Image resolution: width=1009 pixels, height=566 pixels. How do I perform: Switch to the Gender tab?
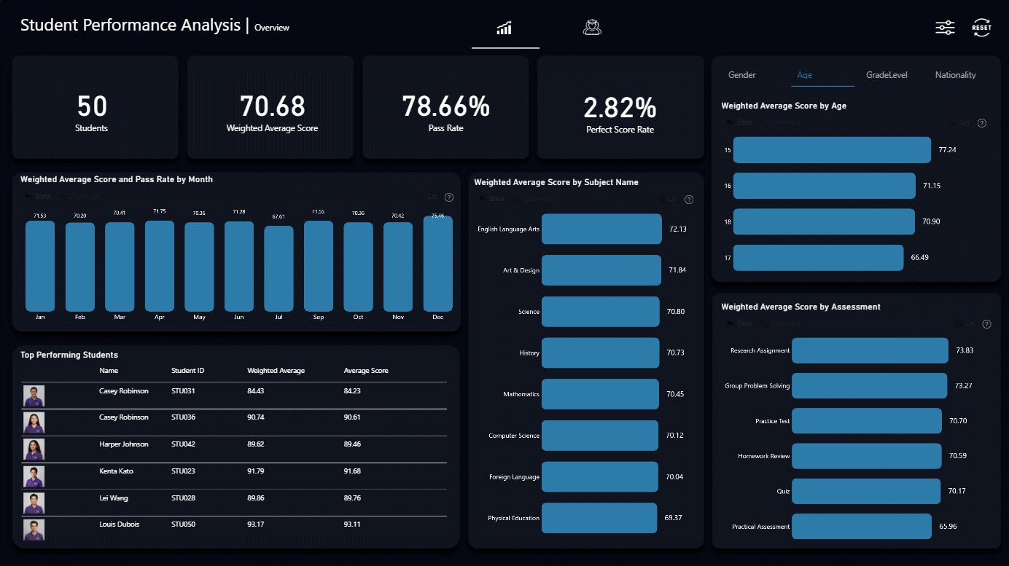742,75
